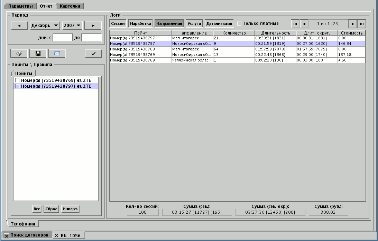378x241 pixels.
Task: Switch to the Карточки tab
Action: pos(70,6)
